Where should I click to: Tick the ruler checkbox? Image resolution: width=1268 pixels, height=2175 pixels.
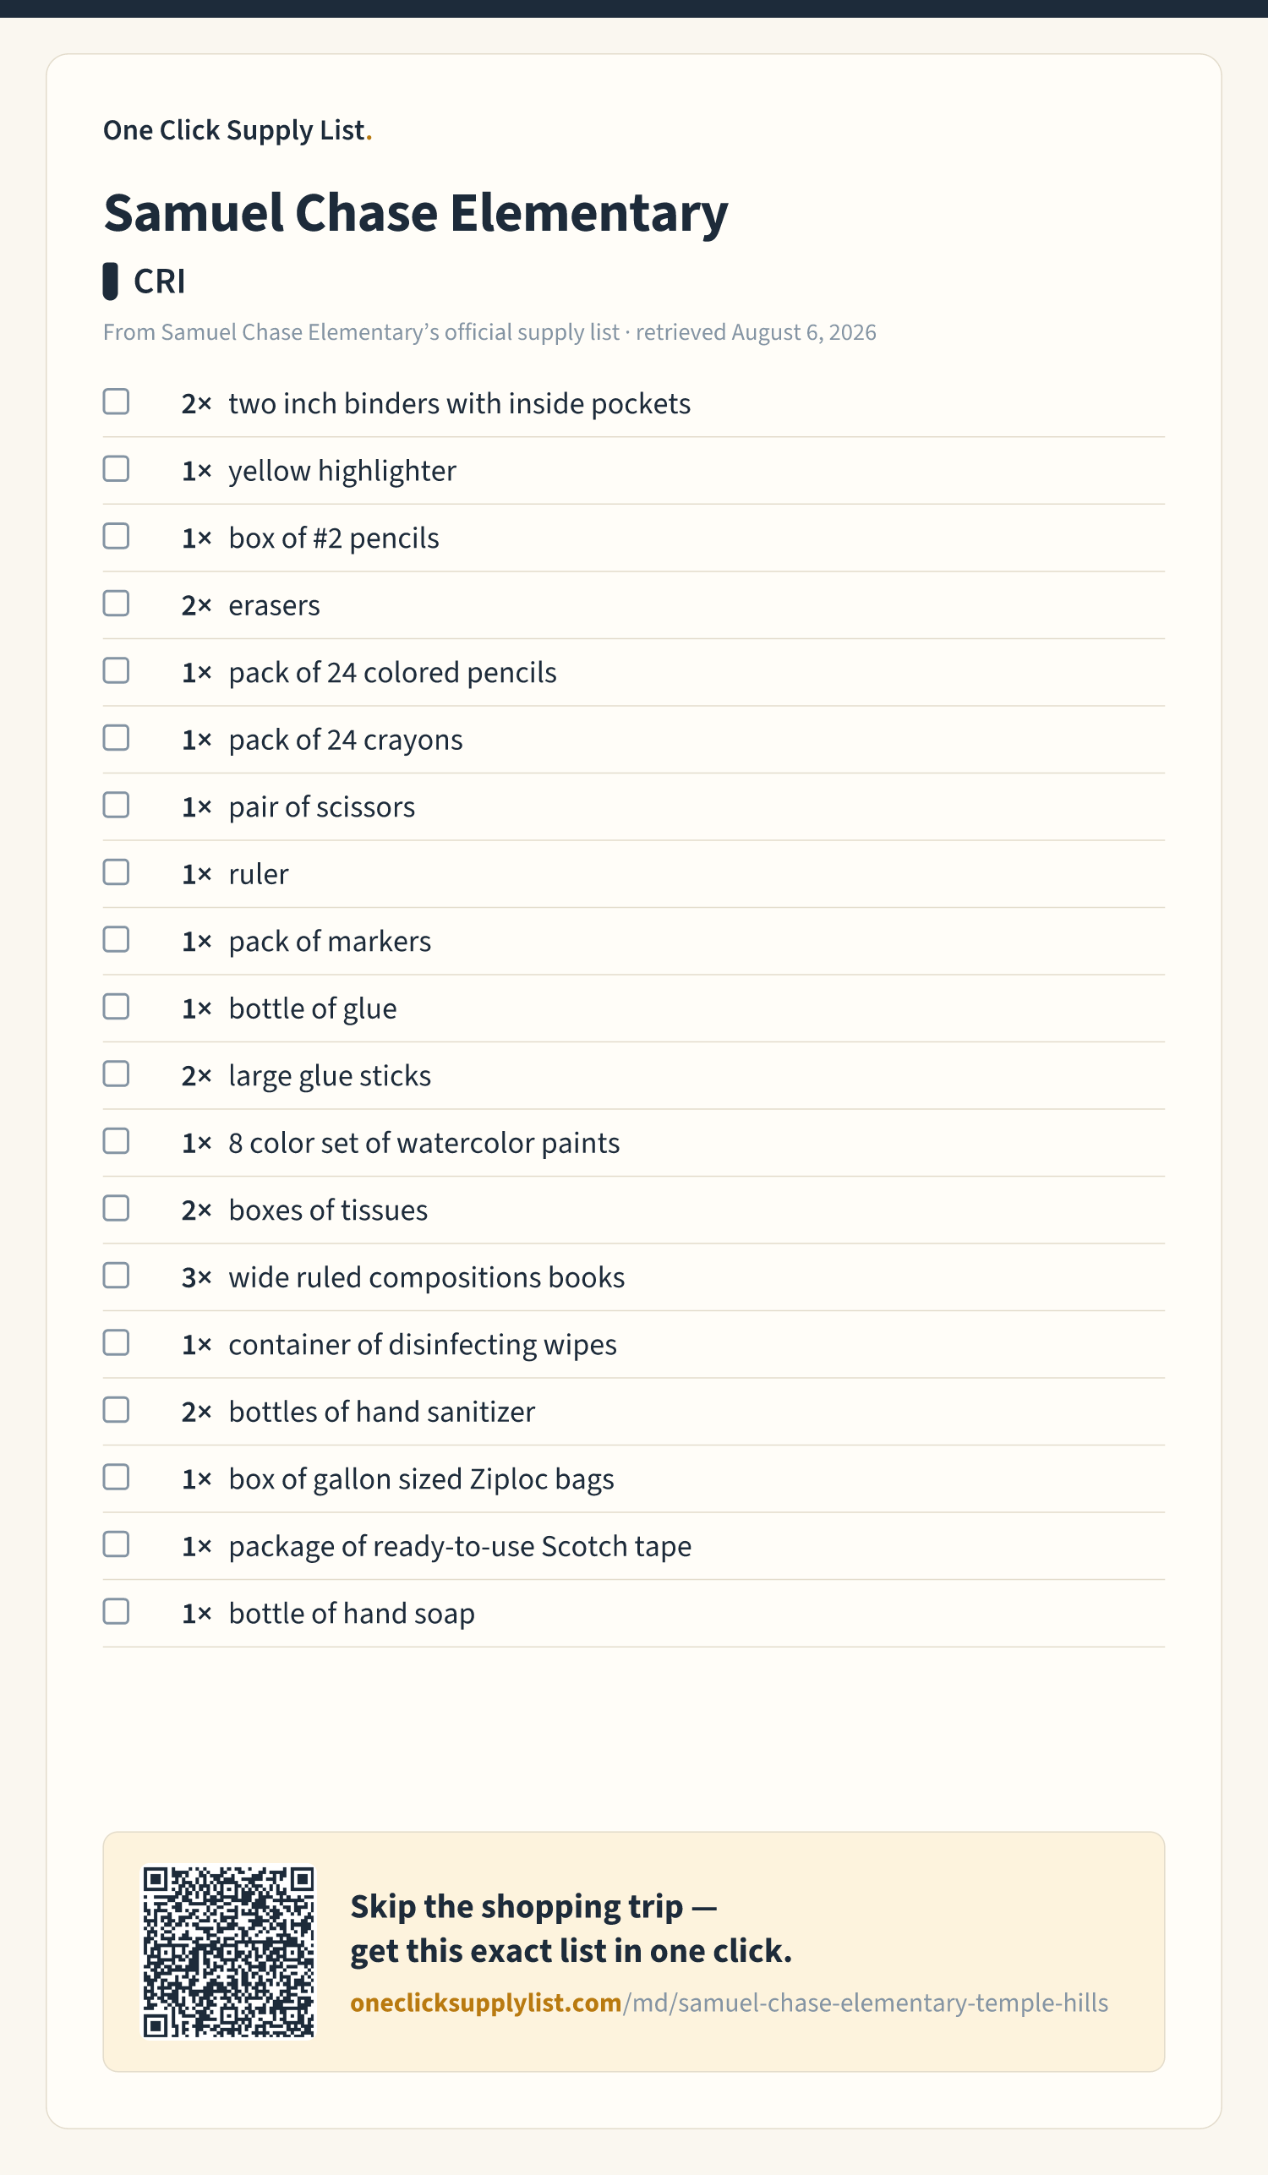pos(116,872)
